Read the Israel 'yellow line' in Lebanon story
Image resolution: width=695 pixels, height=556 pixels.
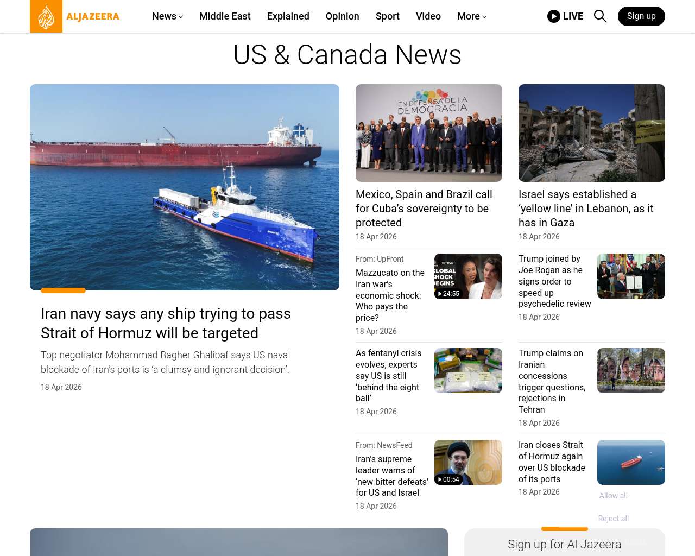(x=586, y=208)
